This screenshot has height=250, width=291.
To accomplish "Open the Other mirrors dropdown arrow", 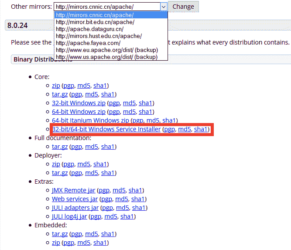I will coord(163,7).
